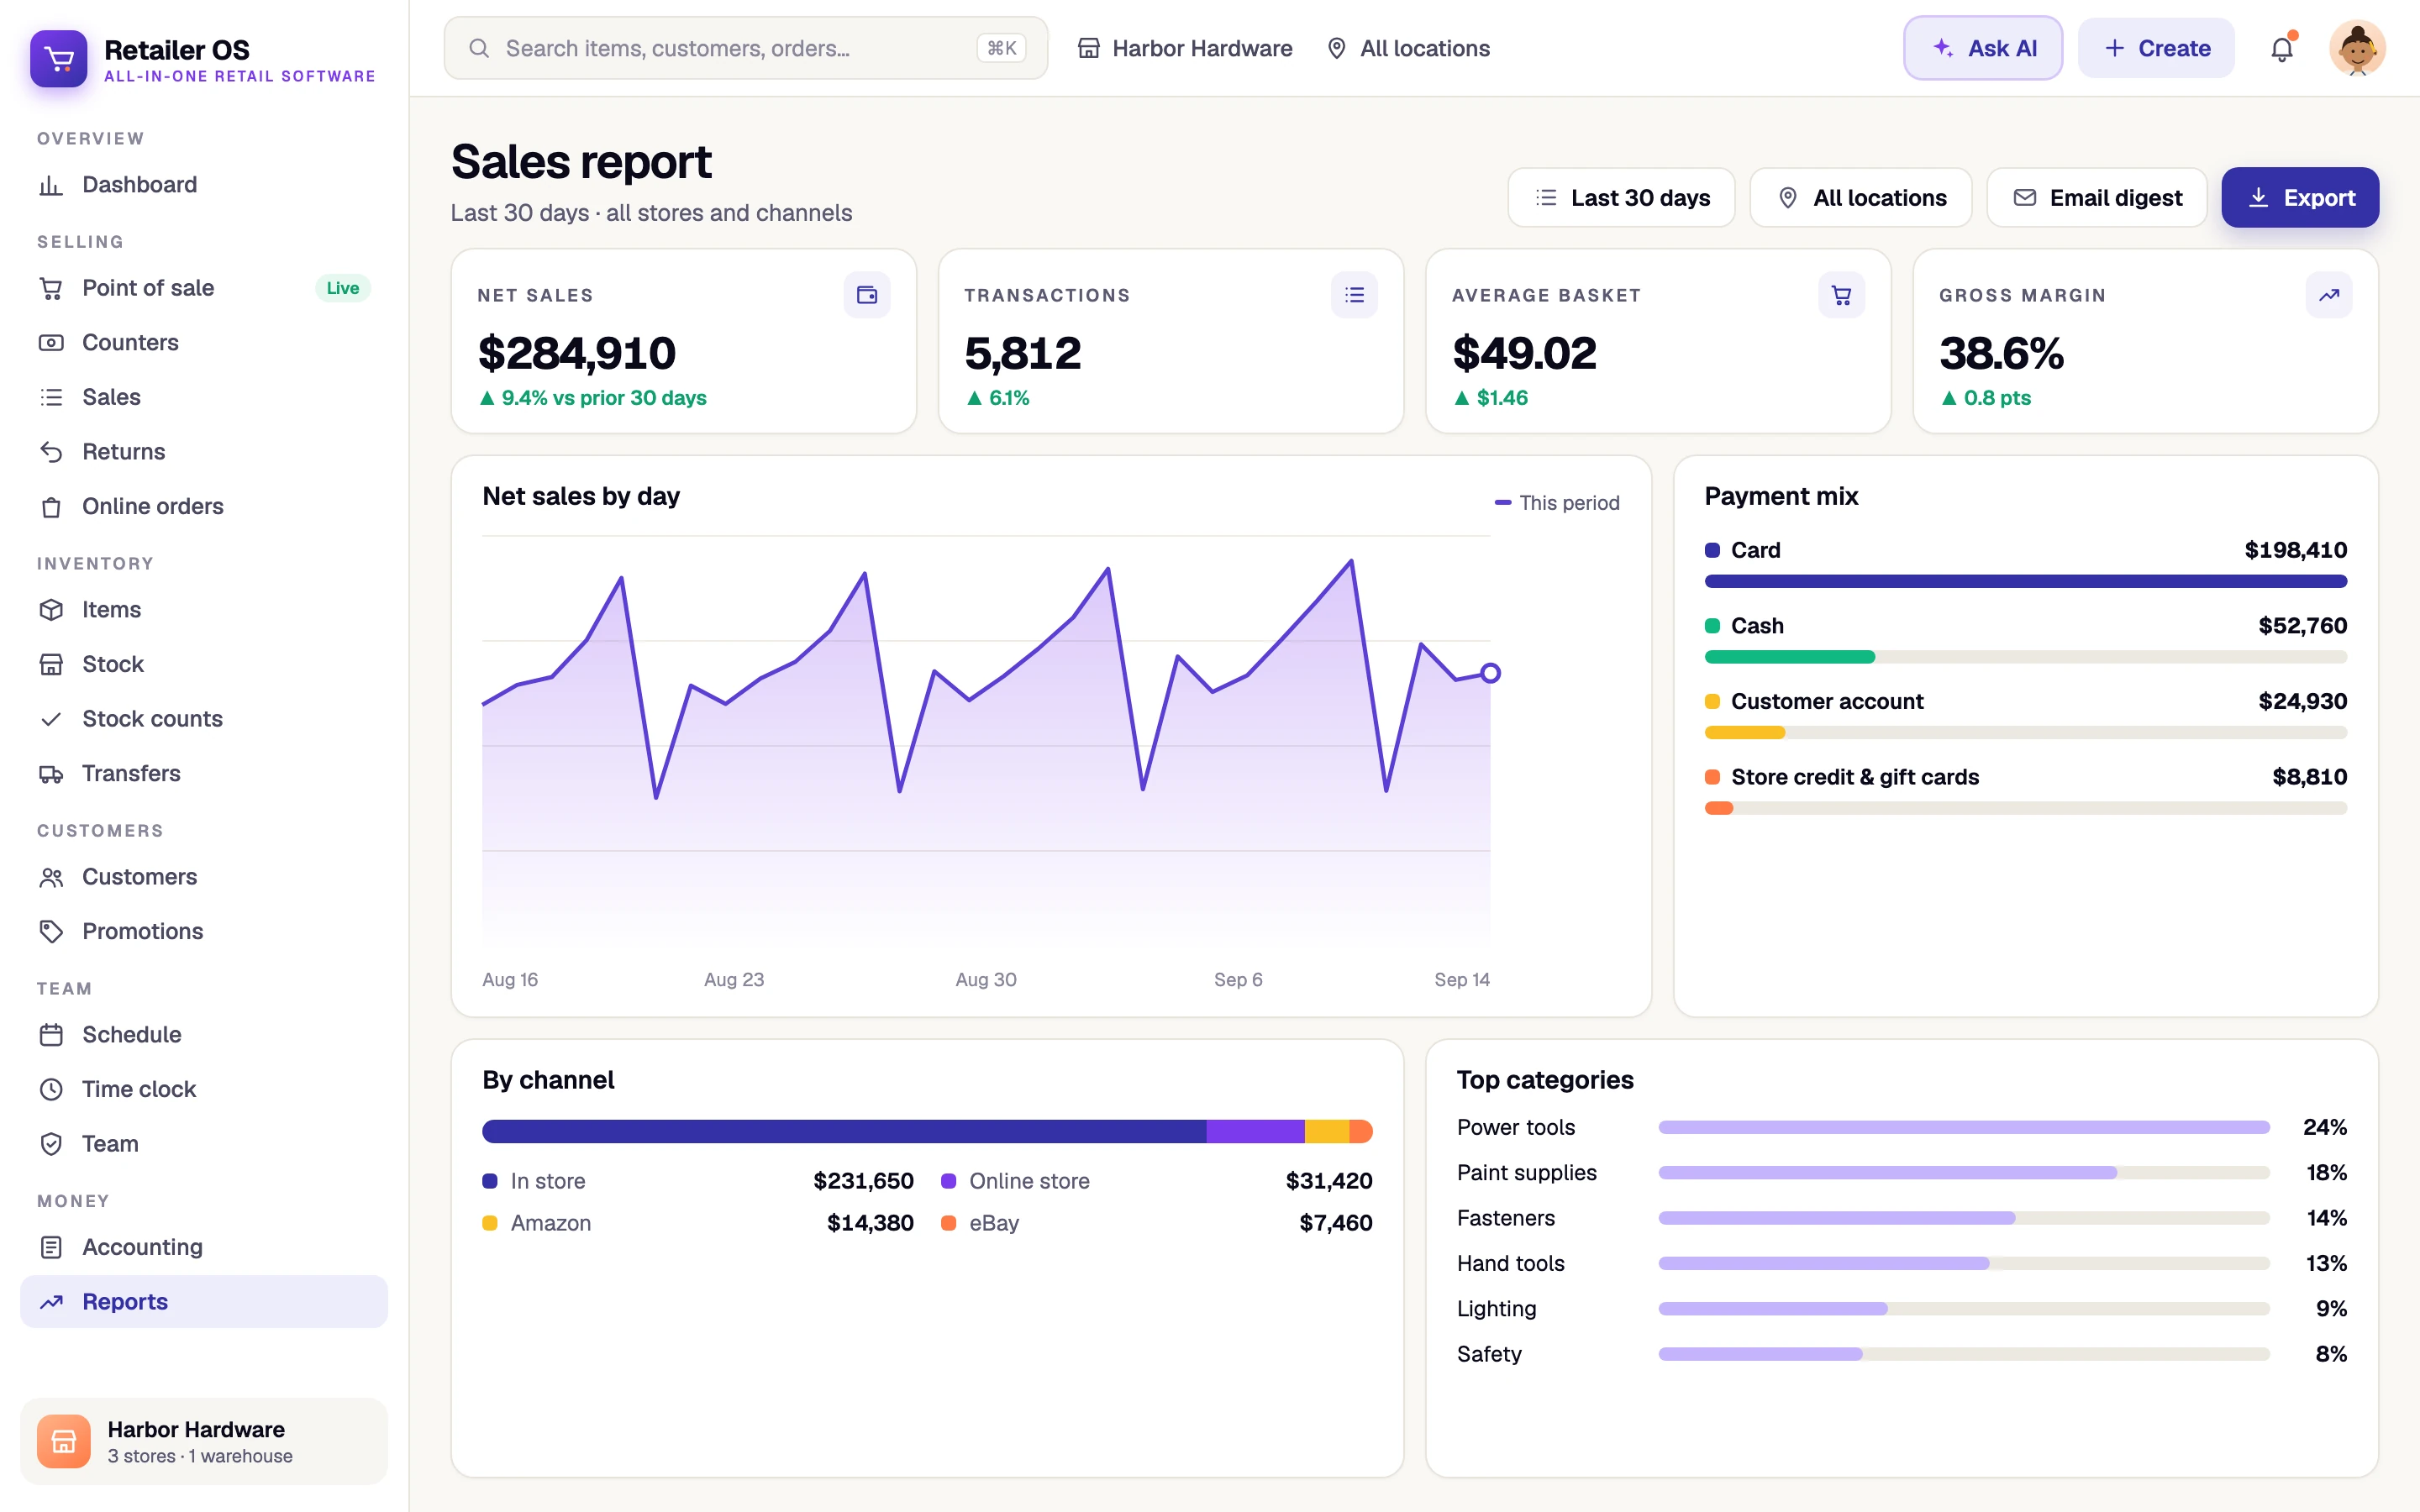
Task: Click the Amazon channel label
Action: [550, 1223]
